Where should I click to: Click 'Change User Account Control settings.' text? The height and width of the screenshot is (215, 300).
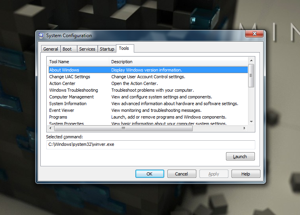tap(148, 77)
